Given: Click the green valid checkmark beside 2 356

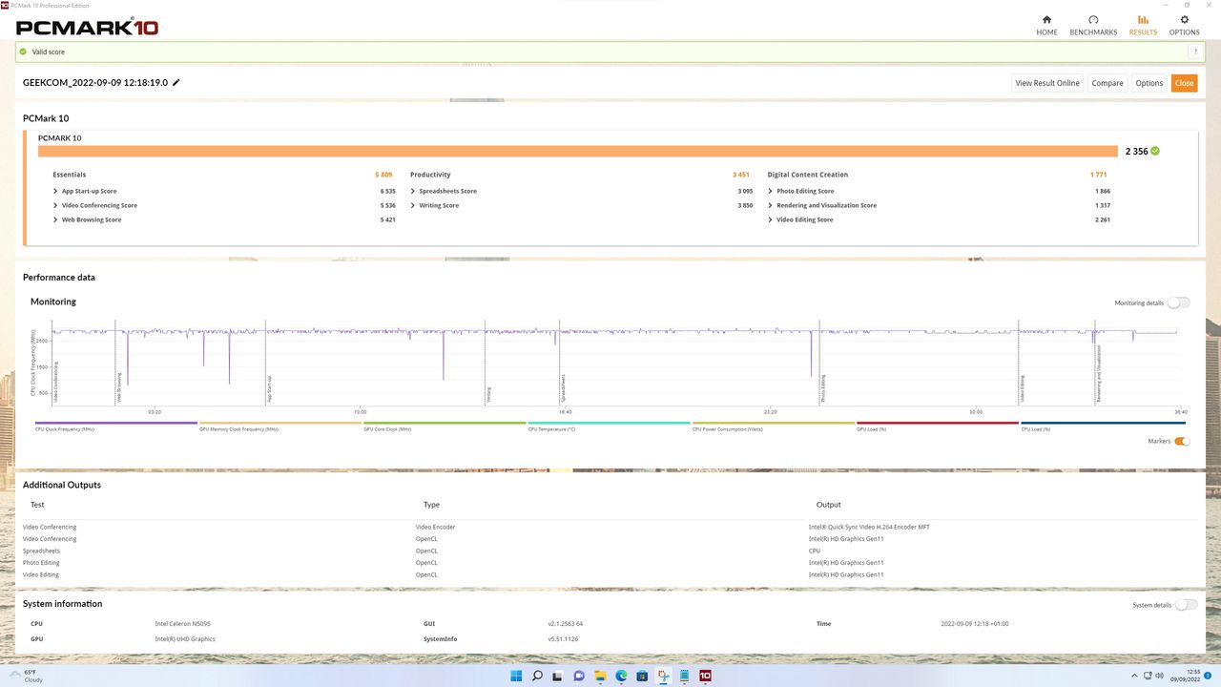Looking at the screenshot, I should coord(1155,151).
